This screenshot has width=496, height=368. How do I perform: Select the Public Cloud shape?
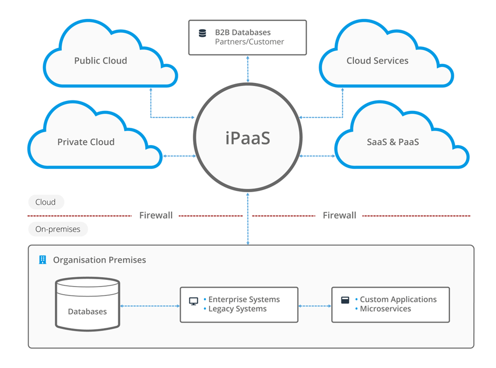pyautogui.click(x=110, y=53)
